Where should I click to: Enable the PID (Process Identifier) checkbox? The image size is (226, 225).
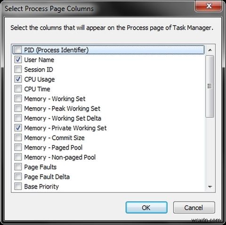tap(18, 50)
